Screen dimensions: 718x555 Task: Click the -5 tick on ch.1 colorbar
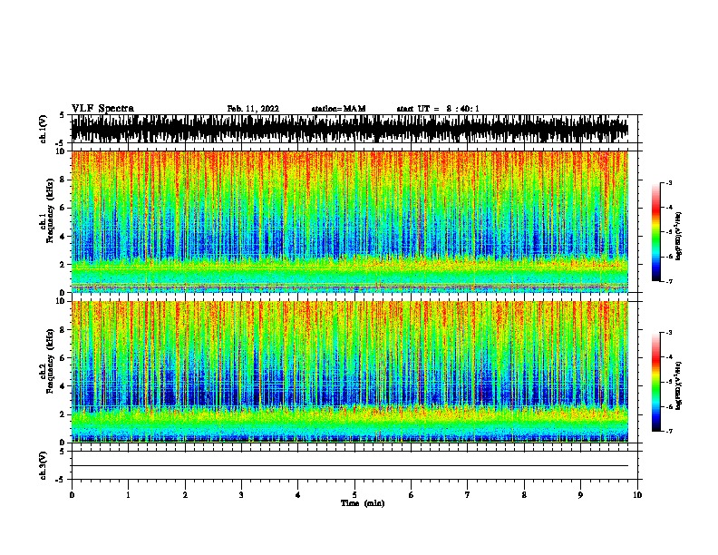coord(668,232)
